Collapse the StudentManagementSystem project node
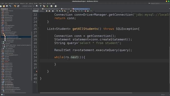This screenshot has height=96, width=170. pyautogui.click(x=1, y=89)
